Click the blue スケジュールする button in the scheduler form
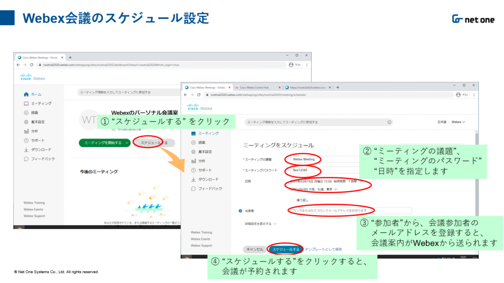This screenshot has width=504, height=283. (286, 250)
